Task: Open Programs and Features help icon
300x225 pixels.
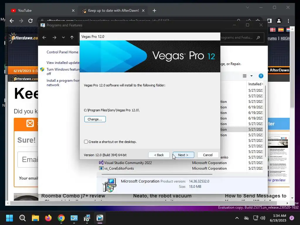Action: click(x=261, y=76)
